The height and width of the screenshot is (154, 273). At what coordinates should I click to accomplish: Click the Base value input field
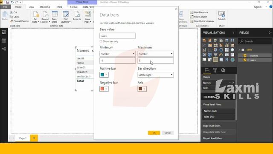coord(118,36)
